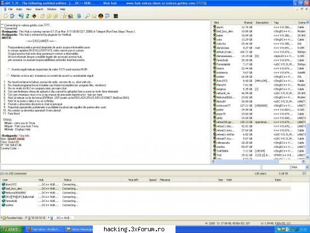Sort user list by Description column
Viewport: 310px width, 233px height.
262,23
